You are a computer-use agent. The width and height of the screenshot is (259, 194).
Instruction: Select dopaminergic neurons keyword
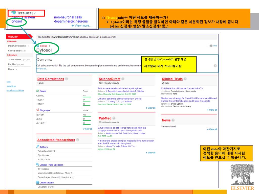[71, 21]
